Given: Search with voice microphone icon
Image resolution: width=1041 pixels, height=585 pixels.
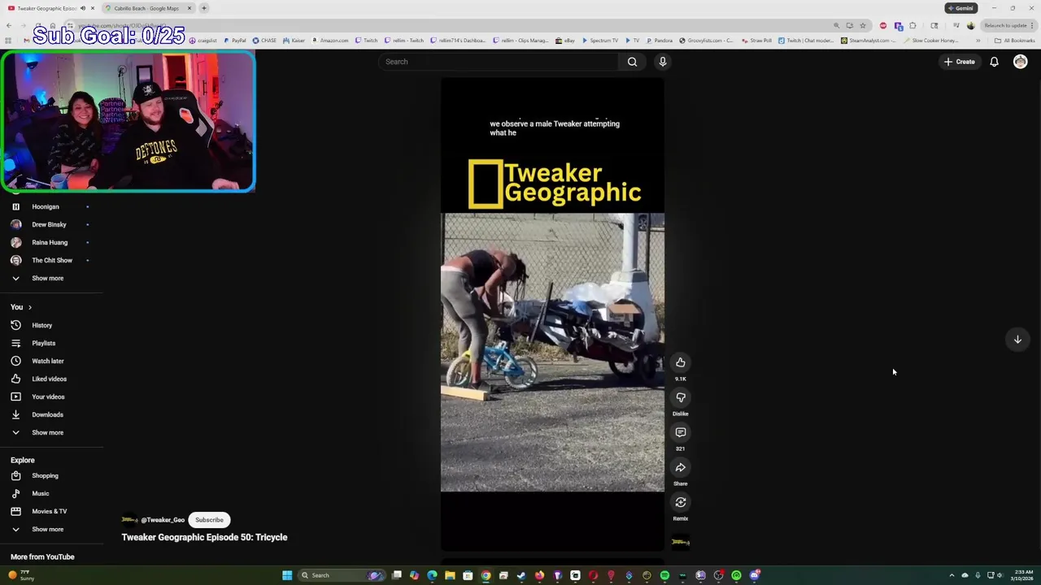Looking at the screenshot, I should point(663,62).
